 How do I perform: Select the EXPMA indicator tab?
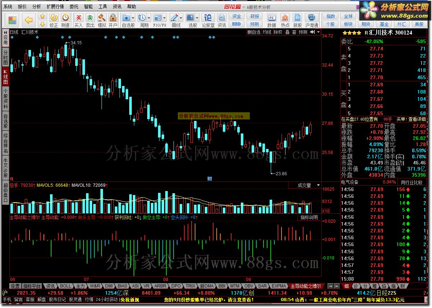click(x=279, y=286)
